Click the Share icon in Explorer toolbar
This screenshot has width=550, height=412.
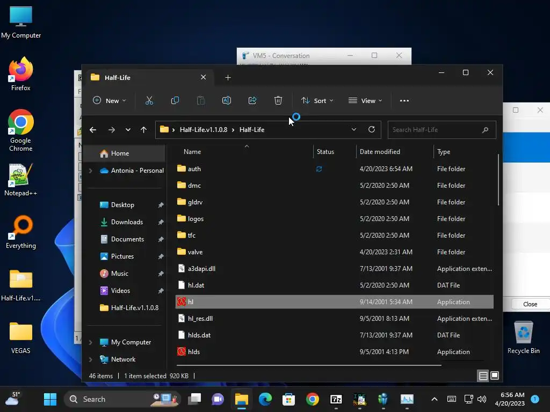pyautogui.click(x=252, y=100)
